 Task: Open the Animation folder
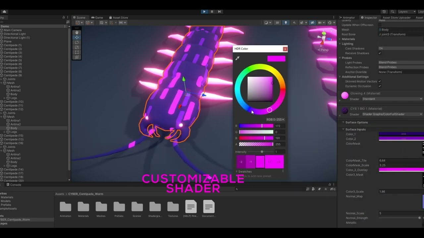click(65, 209)
